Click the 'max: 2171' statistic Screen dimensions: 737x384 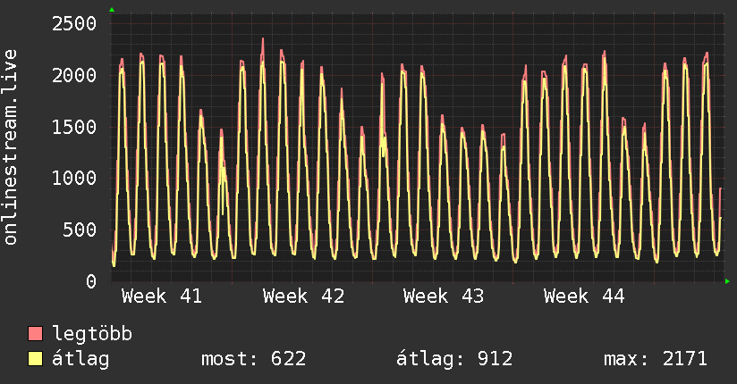click(x=656, y=359)
